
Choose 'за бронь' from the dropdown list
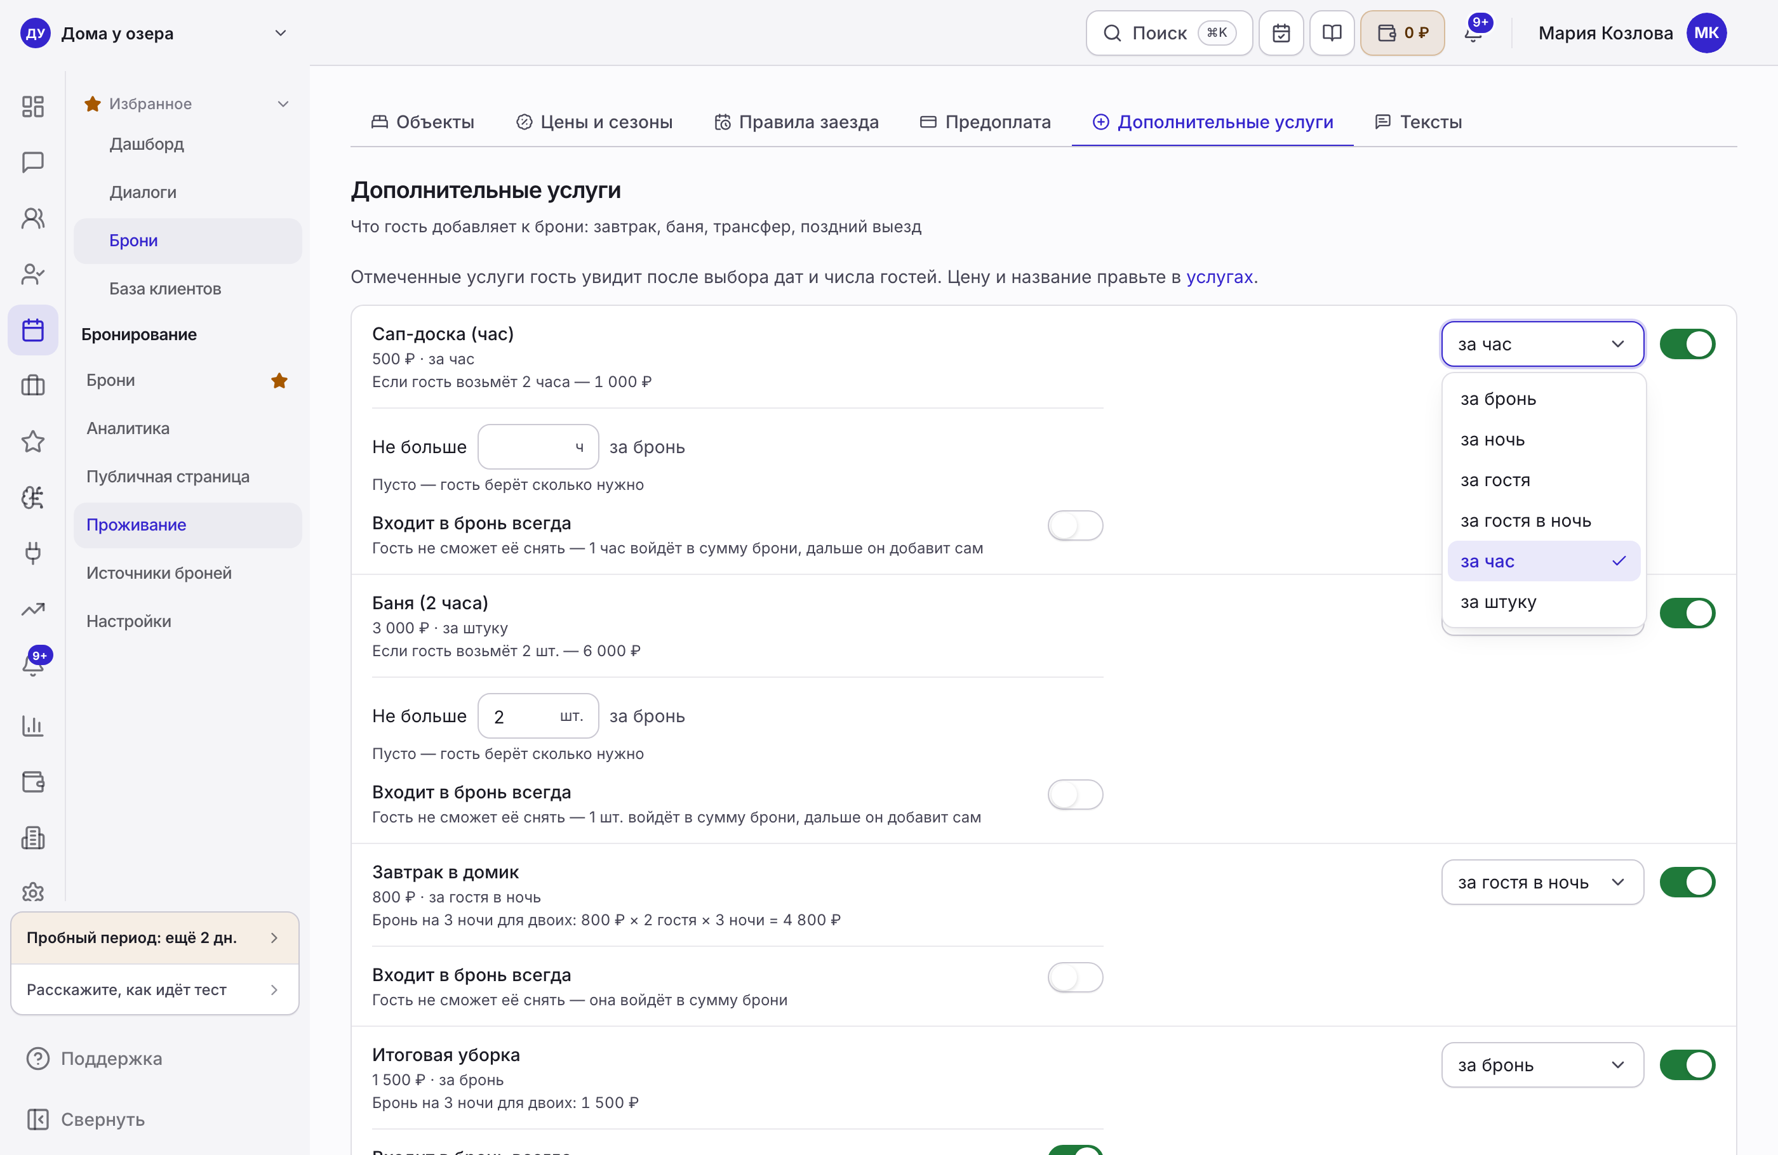click(1544, 399)
